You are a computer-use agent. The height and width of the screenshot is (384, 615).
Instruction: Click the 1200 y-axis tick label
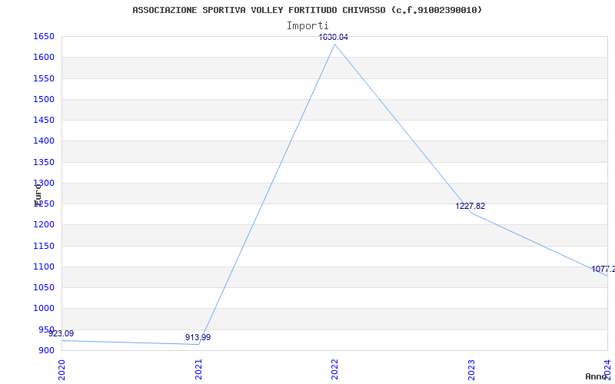click(44, 225)
